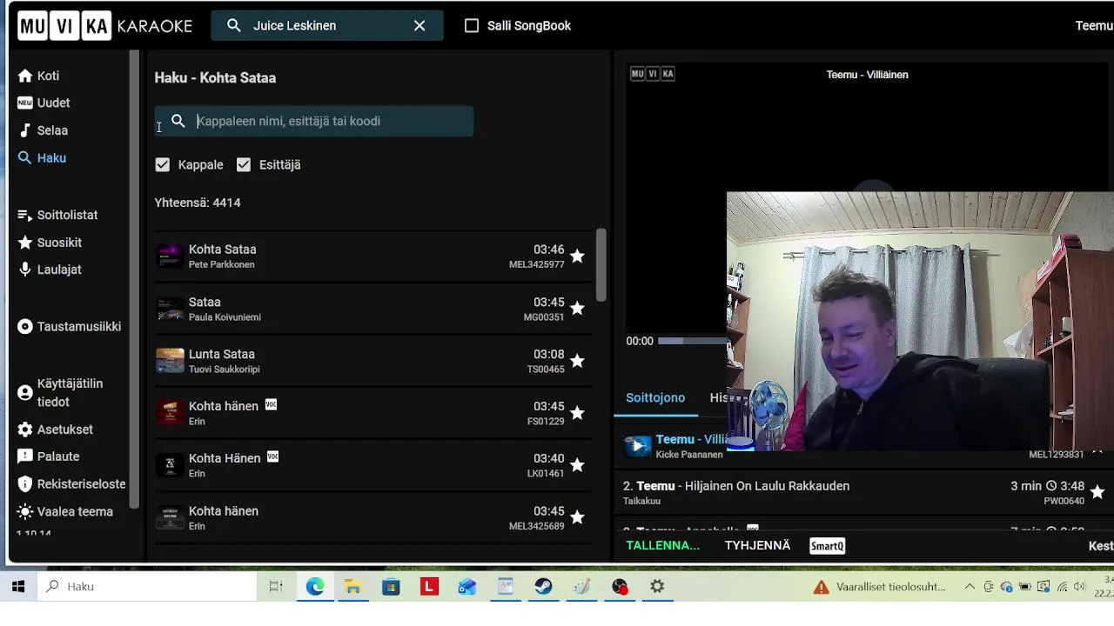Viewport: 1114px width, 626px height.
Task: Select Kohta Sataa song thumbnail
Action: 170,256
